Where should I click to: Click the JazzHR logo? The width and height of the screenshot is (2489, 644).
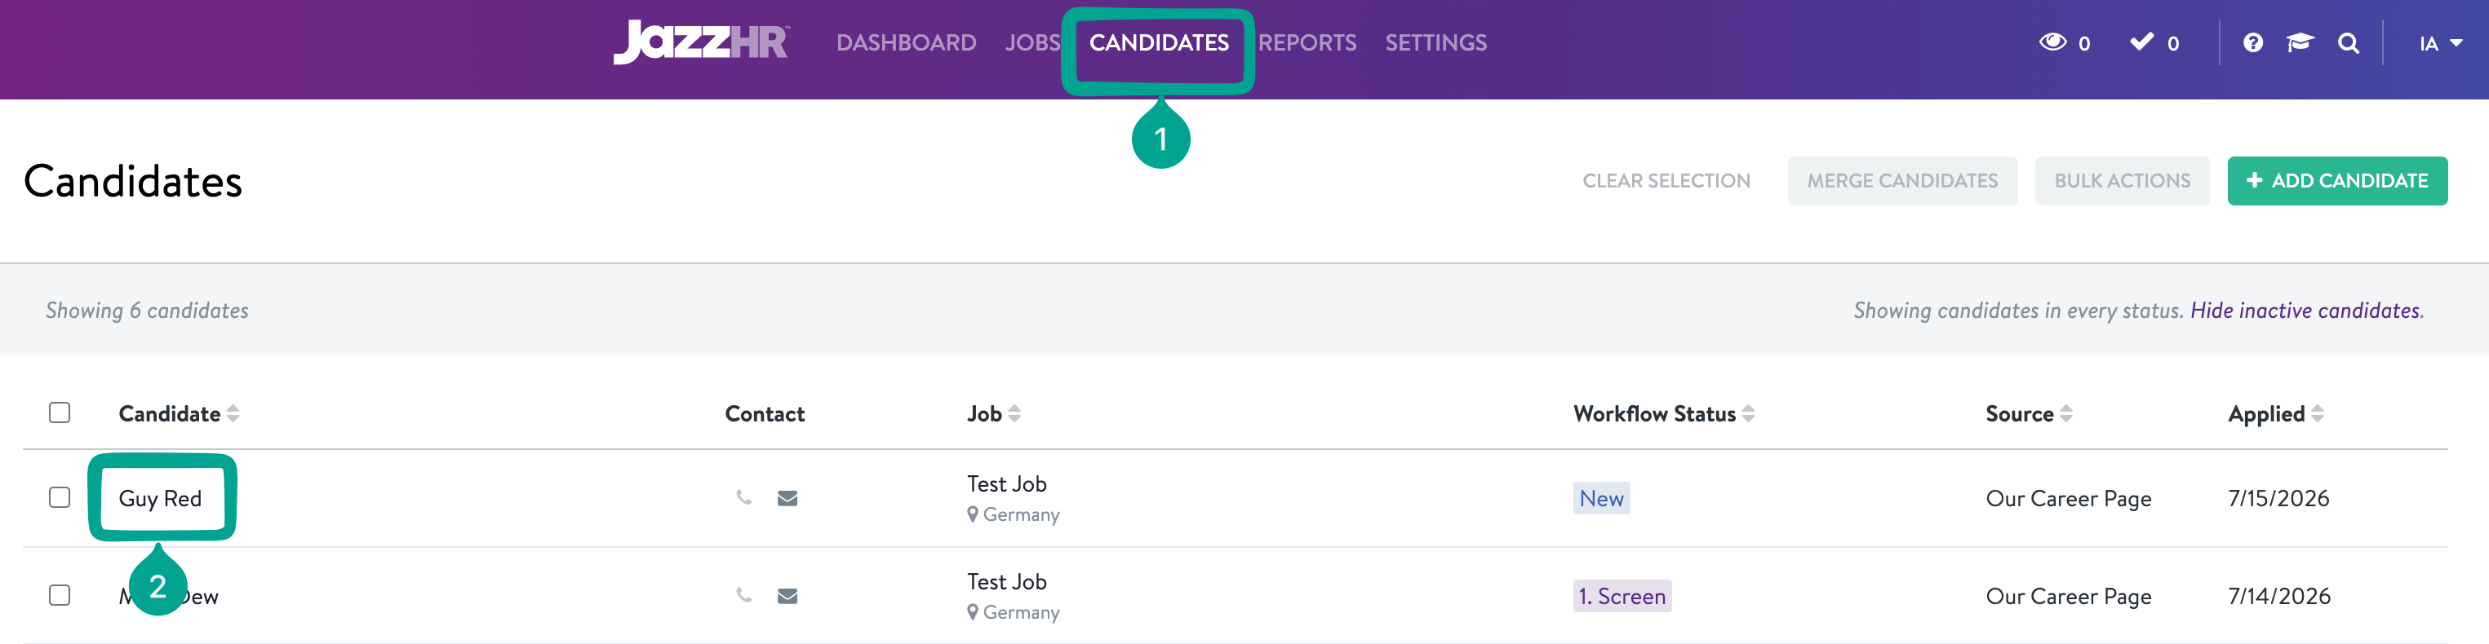(x=702, y=42)
